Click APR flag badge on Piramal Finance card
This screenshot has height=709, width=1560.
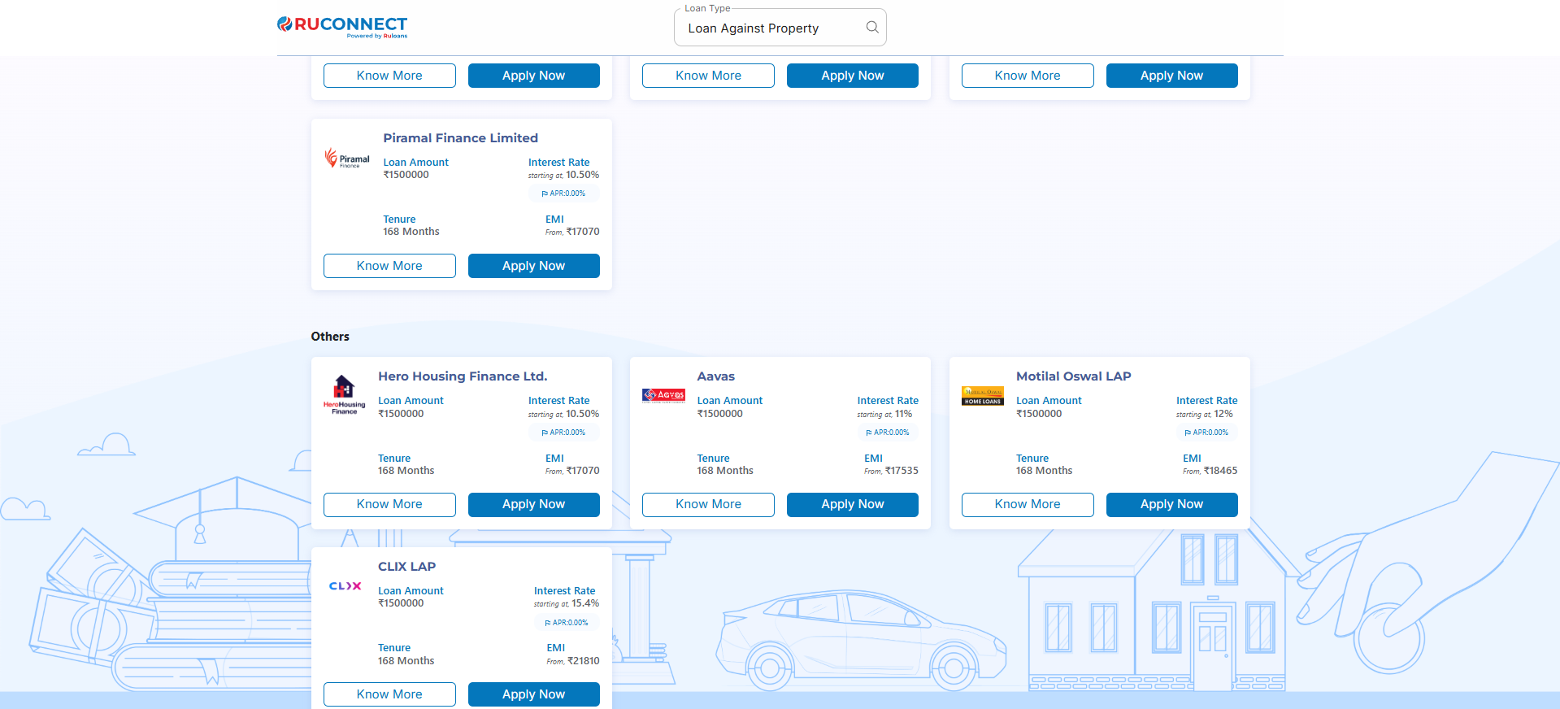563,194
